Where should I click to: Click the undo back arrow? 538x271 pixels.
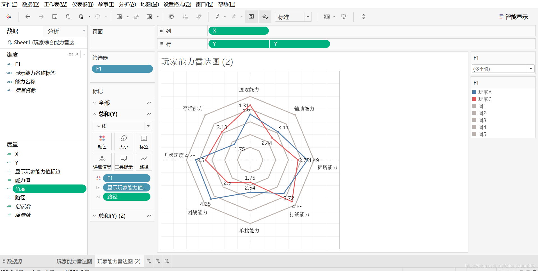(x=28, y=17)
